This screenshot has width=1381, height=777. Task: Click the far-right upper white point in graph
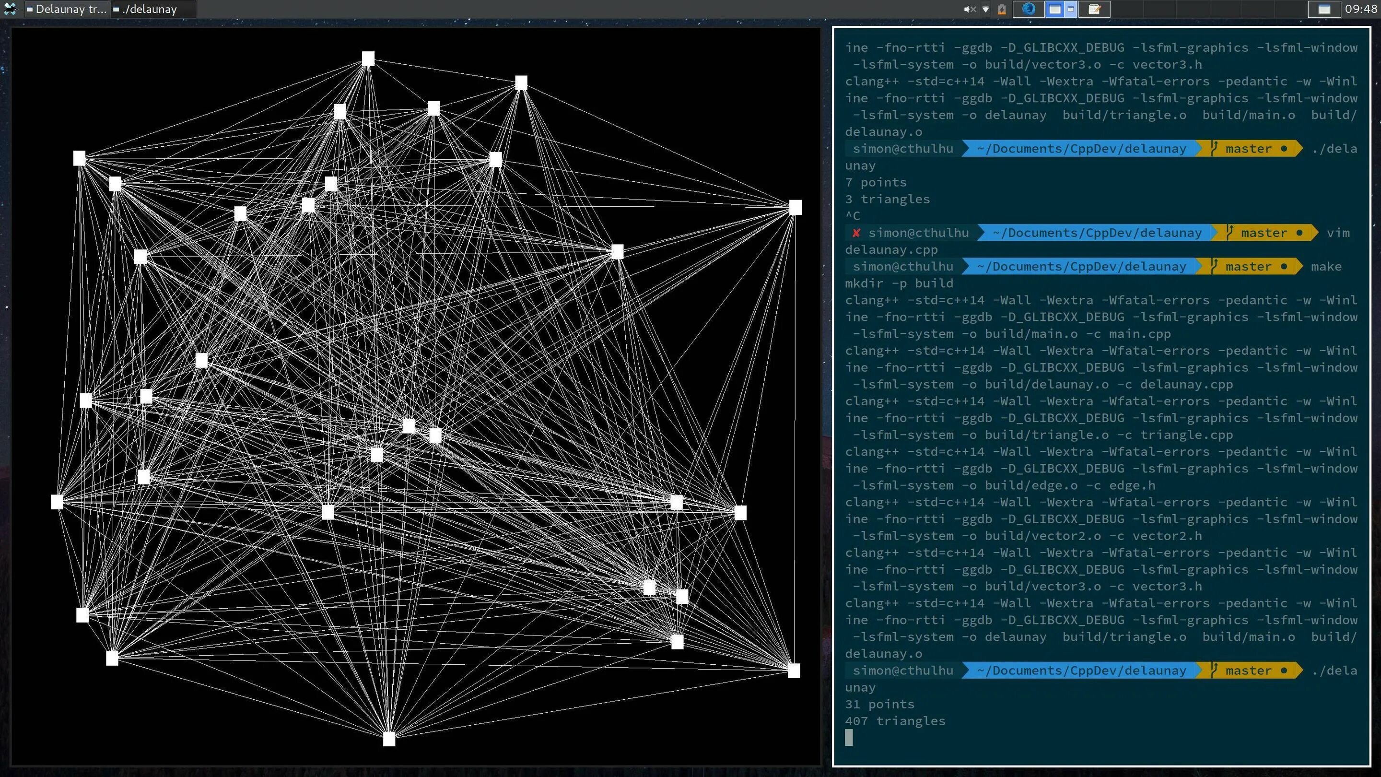795,208
